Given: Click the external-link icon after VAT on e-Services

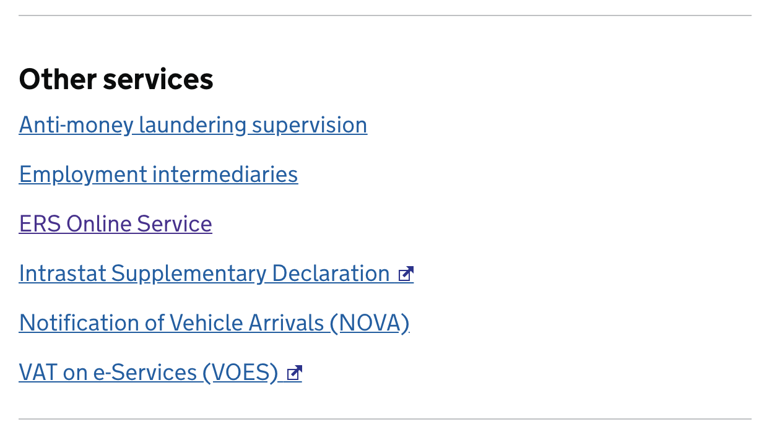Looking at the screenshot, I should [x=295, y=373].
